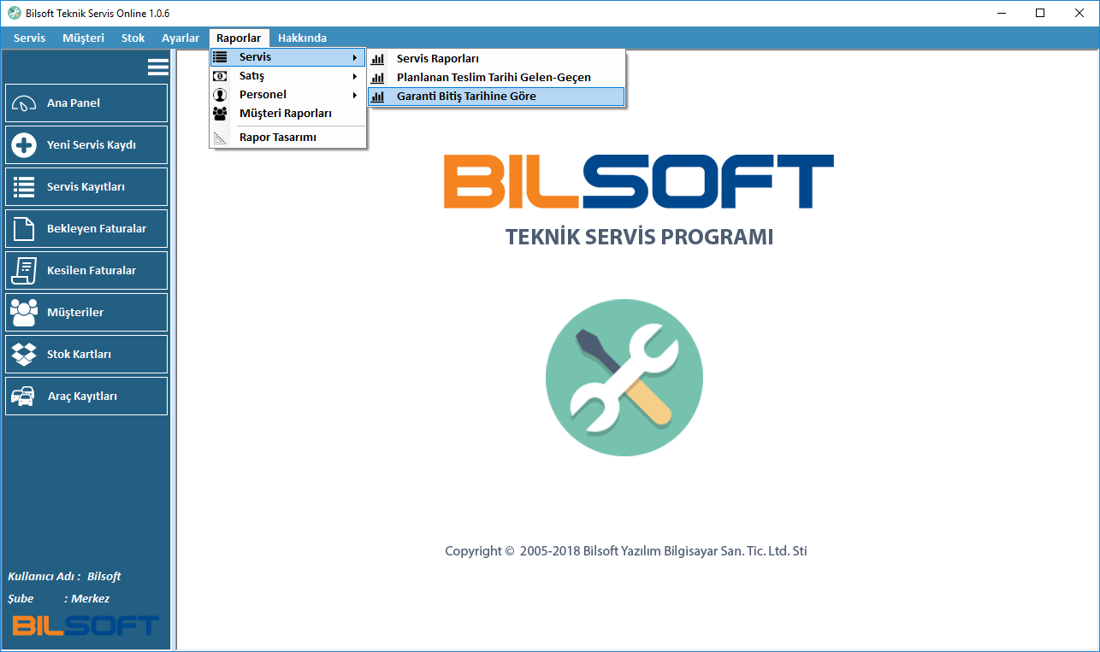Viewport: 1100px width, 652px height.
Task: Minimize the Bilsoft window
Action: pos(1001,13)
